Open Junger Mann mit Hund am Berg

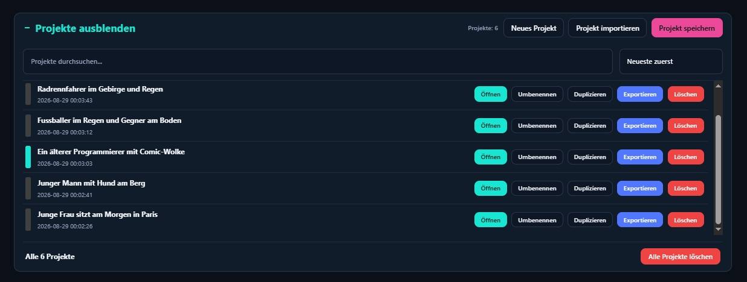[x=491, y=188]
